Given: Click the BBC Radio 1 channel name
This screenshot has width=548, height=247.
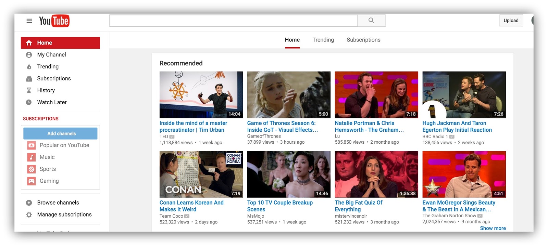Looking at the screenshot, I should 435,136.
